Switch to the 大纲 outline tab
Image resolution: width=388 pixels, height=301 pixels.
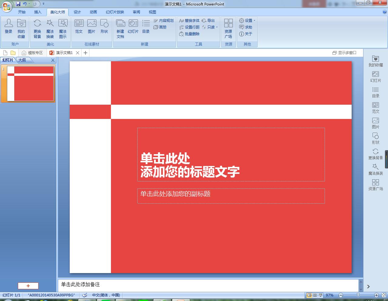click(22, 60)
